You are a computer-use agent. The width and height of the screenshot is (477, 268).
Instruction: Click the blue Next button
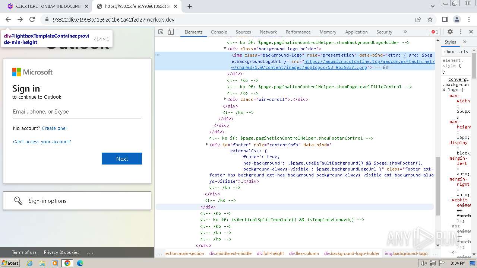point(122,159)
